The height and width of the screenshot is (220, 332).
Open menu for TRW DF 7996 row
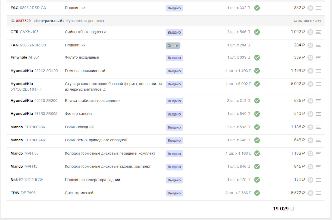click(319, 193)
